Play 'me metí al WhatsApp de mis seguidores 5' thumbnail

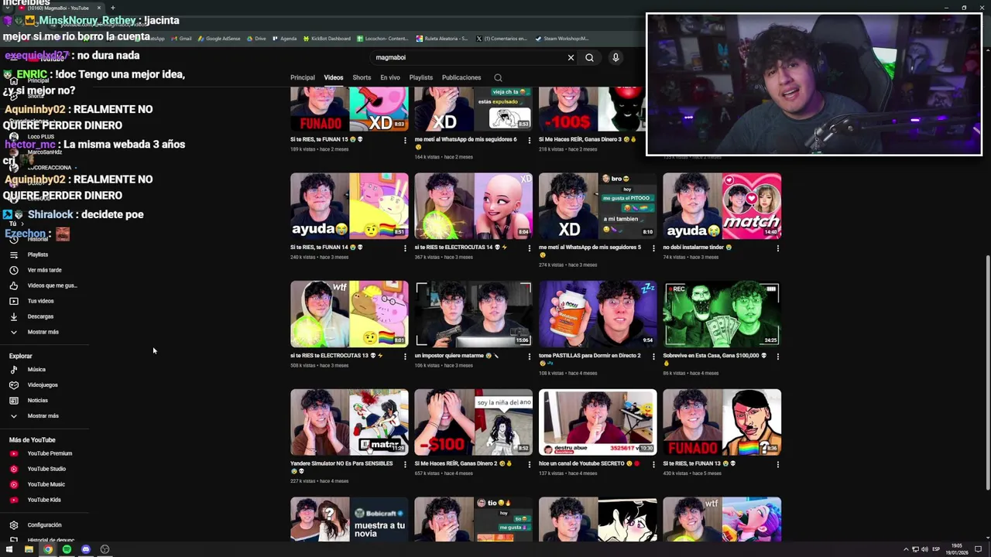[598, 206]
